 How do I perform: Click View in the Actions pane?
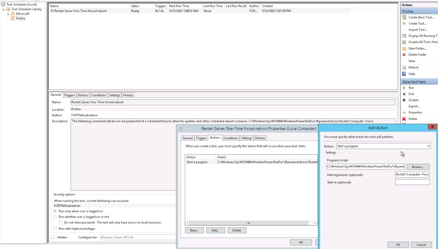click(x=412, y=61)
